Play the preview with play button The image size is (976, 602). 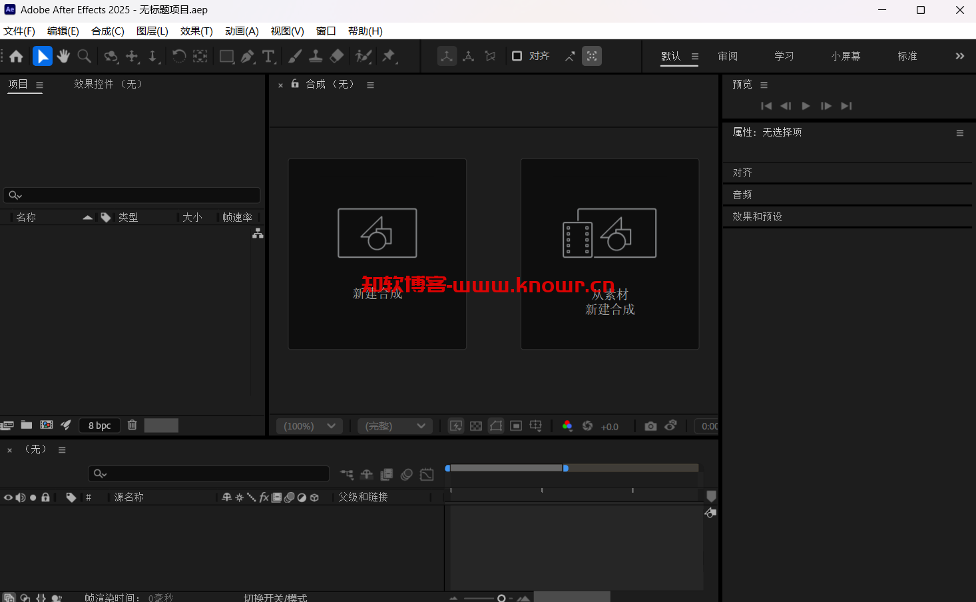(806, 106)
